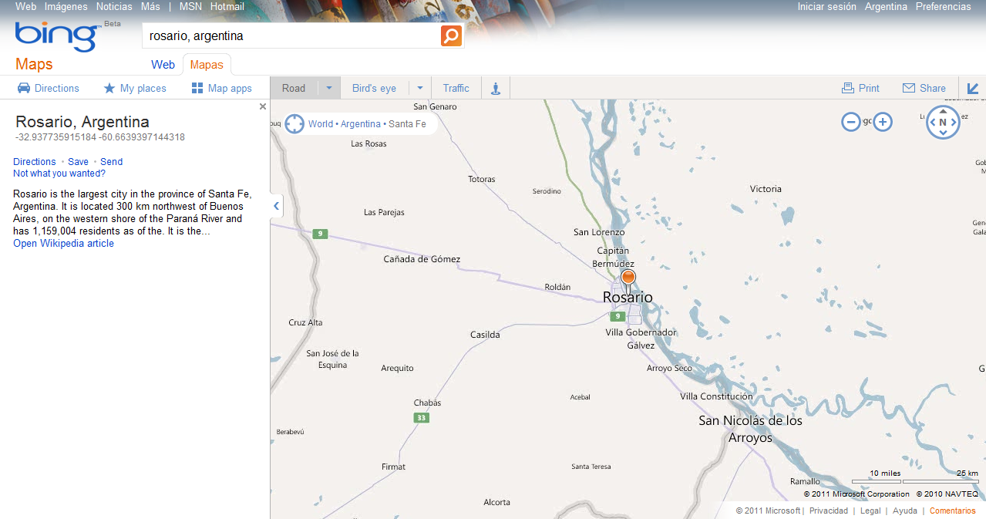This screenshot has height=519, width=986.
Task: Enable the Traffic overlay
Action: pos(456,87)
